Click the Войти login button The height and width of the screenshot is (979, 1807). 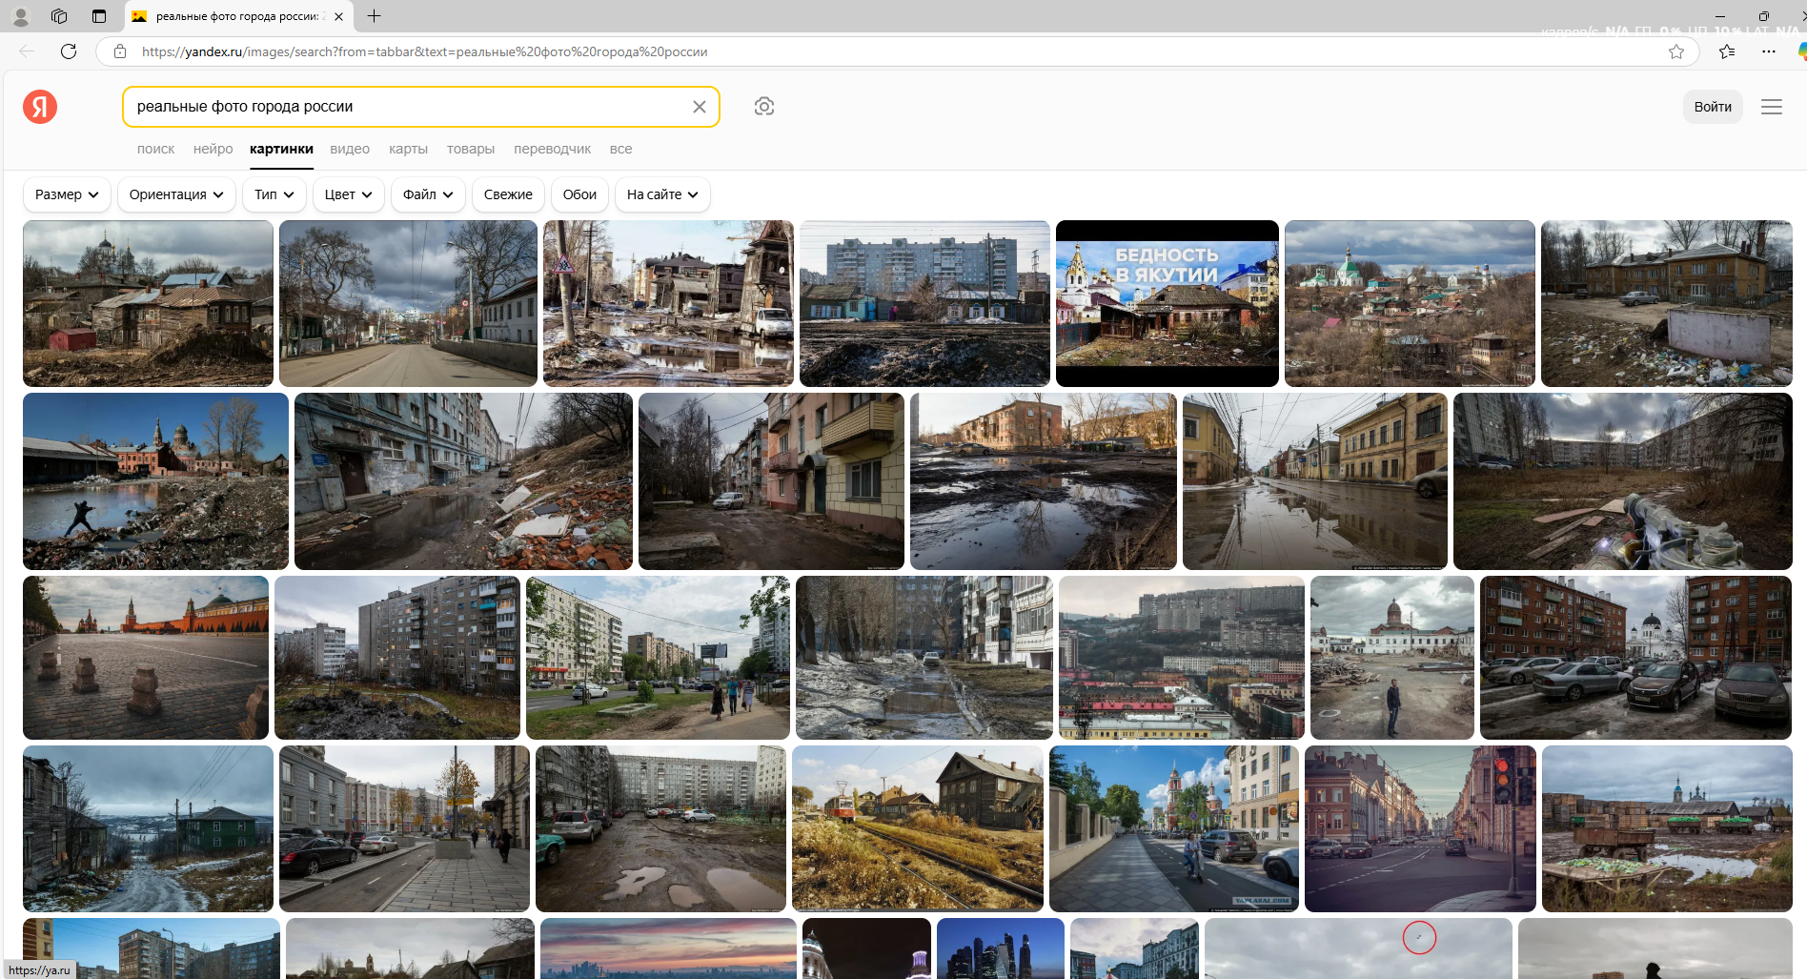click(x=1712, y=107)
